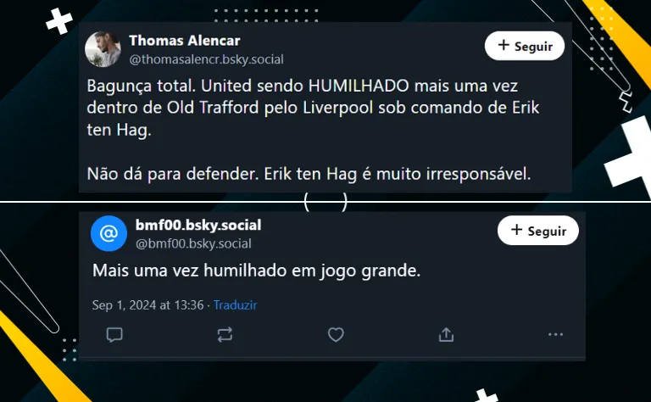Select the 'Mais uma vez humilhado' post text

click(256, 271)
